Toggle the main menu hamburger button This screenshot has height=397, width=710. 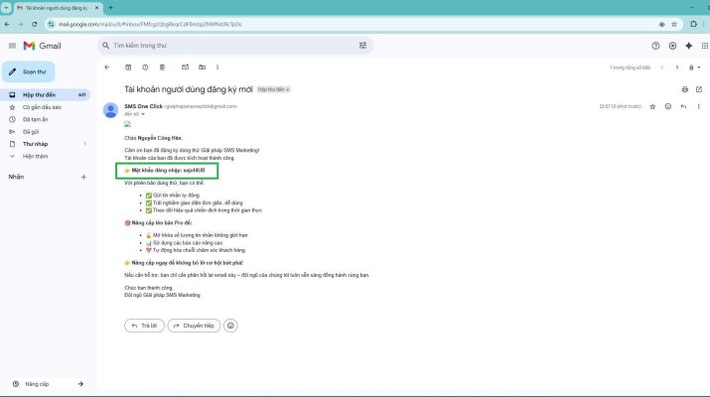coord(12,46)
